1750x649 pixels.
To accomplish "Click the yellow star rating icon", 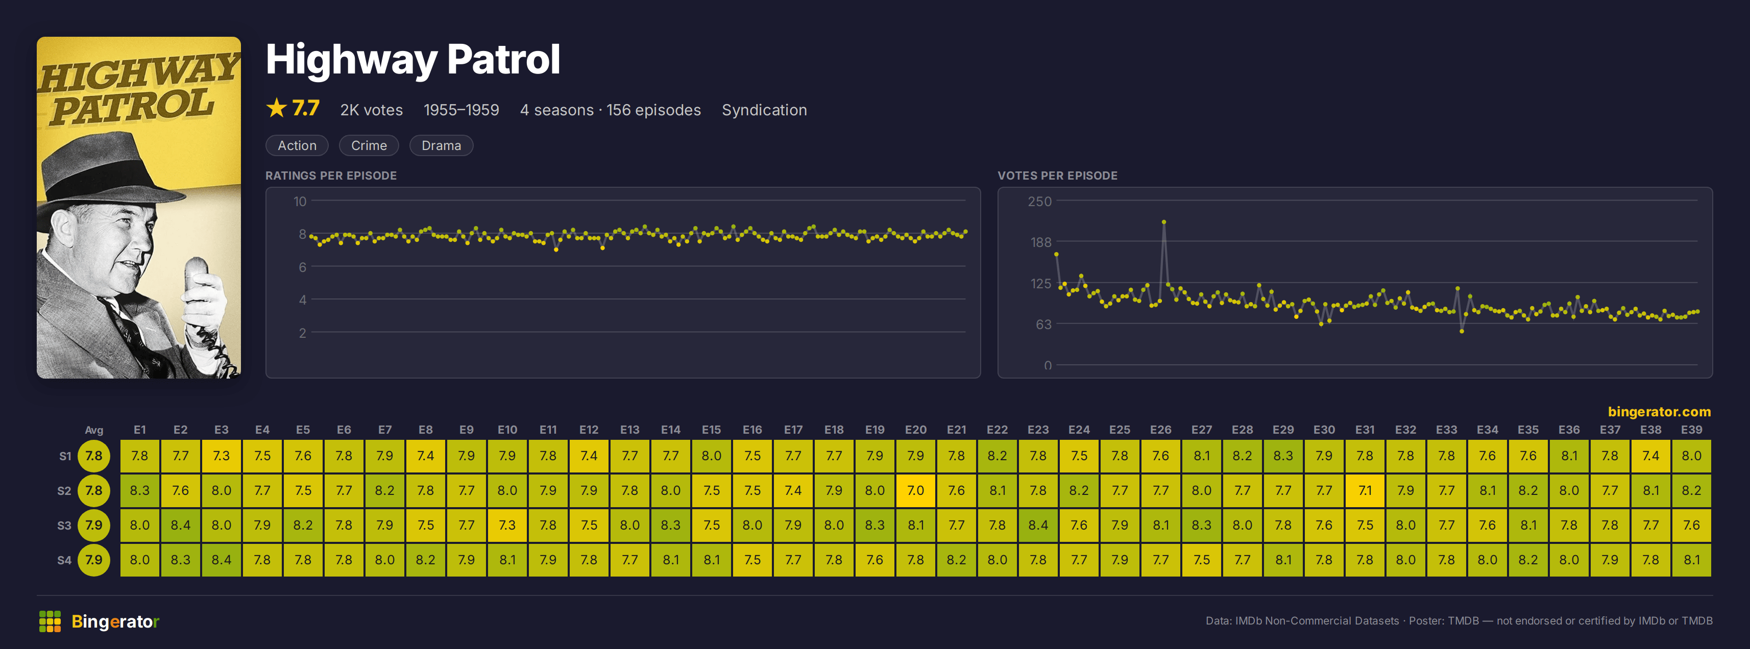I will pos(277,108).
